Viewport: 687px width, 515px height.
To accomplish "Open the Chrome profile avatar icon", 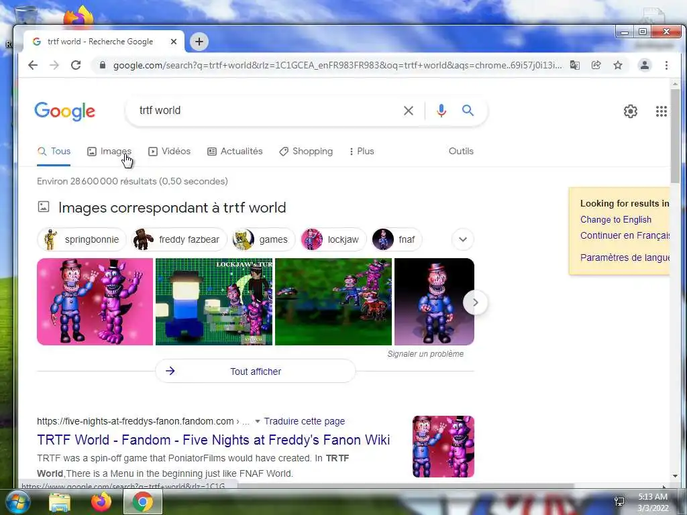I will [x=645, y=65].
